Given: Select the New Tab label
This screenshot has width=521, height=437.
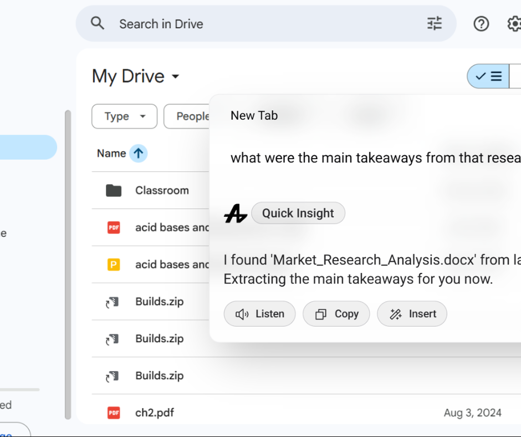Looking at the screenshot, I should [254, 115].
